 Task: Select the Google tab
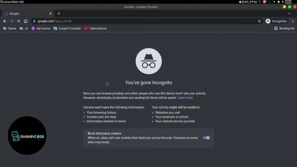click(27, 13)
